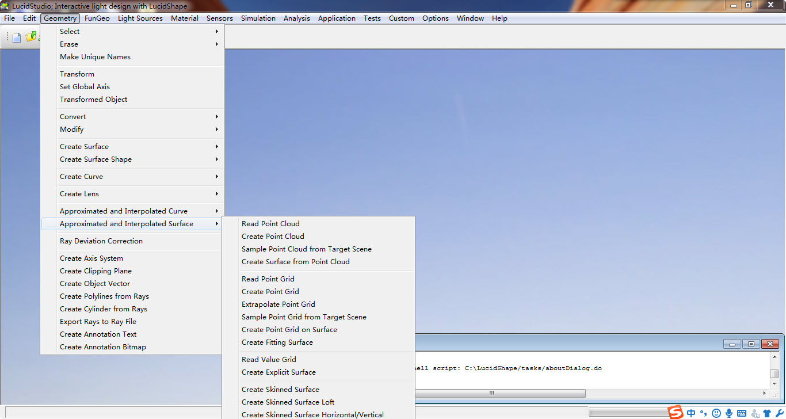Viewport: 786px width, 419px height.
Task: Select Create Surface from Point Cloud
Action: point(318,262)
